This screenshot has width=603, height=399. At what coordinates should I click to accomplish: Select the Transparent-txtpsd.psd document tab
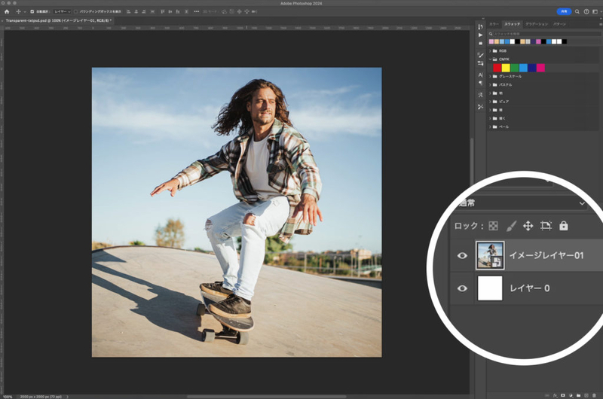pyautogui.click(x=58, y=21)
